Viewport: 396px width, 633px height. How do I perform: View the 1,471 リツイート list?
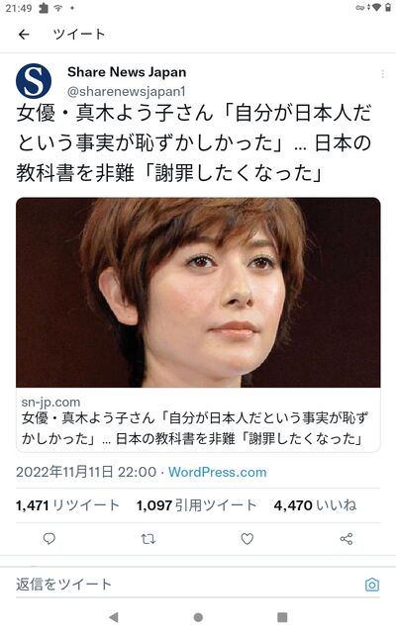tap(67, 505)
